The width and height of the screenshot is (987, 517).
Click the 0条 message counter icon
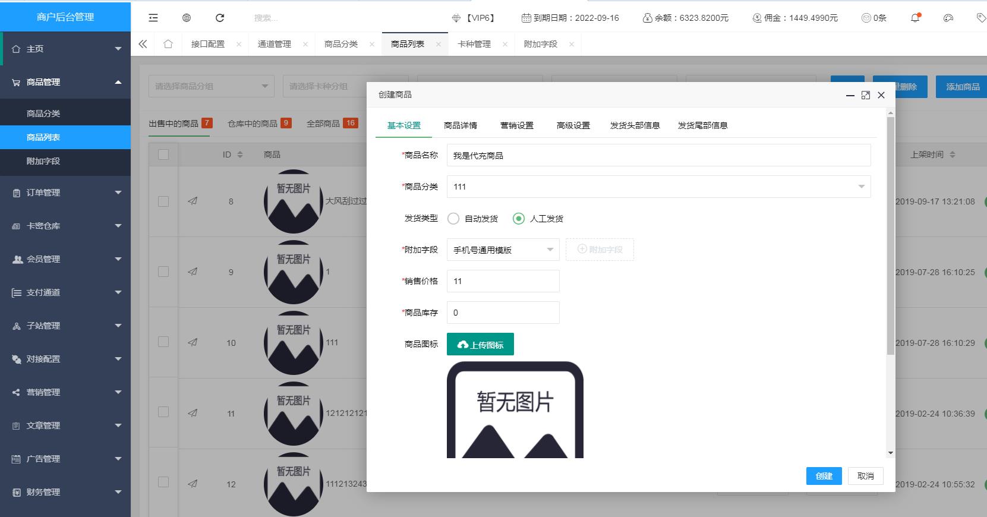[874, 18]
